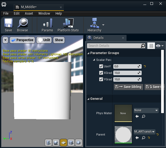
Task: Open the Params toolbar button
Action: click(47, 25)
